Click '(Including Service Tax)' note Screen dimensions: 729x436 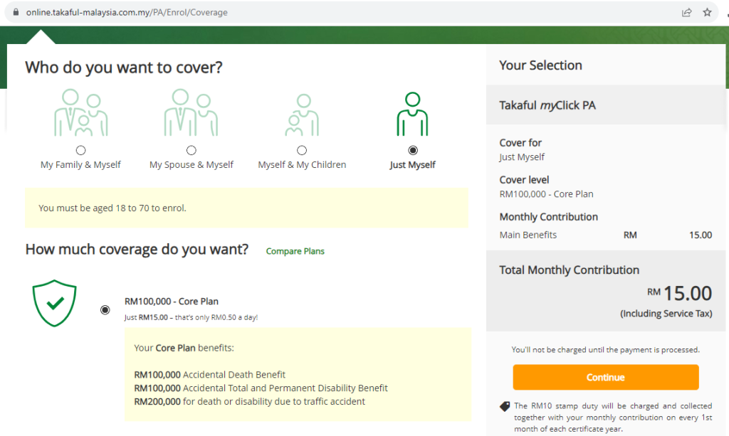point(666,314)
